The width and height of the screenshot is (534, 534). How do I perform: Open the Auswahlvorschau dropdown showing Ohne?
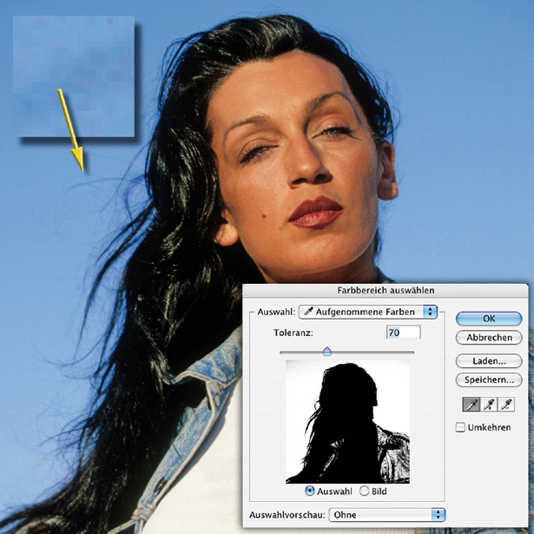point(387,515)
